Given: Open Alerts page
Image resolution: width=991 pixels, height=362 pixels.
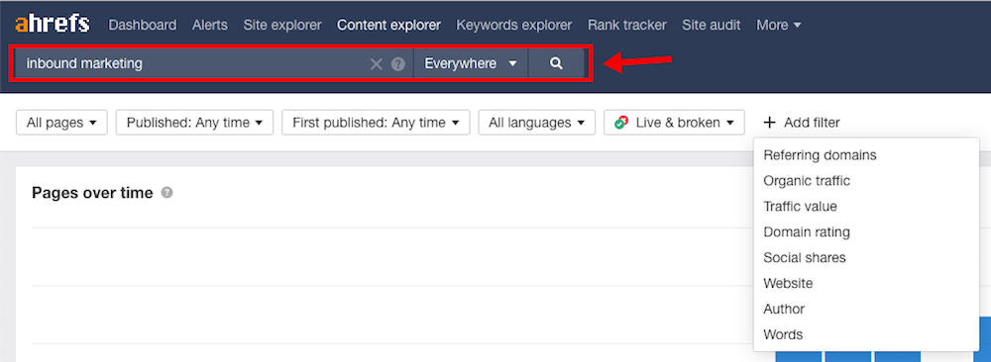Looking at the screenshot, I should pos(210,26).
